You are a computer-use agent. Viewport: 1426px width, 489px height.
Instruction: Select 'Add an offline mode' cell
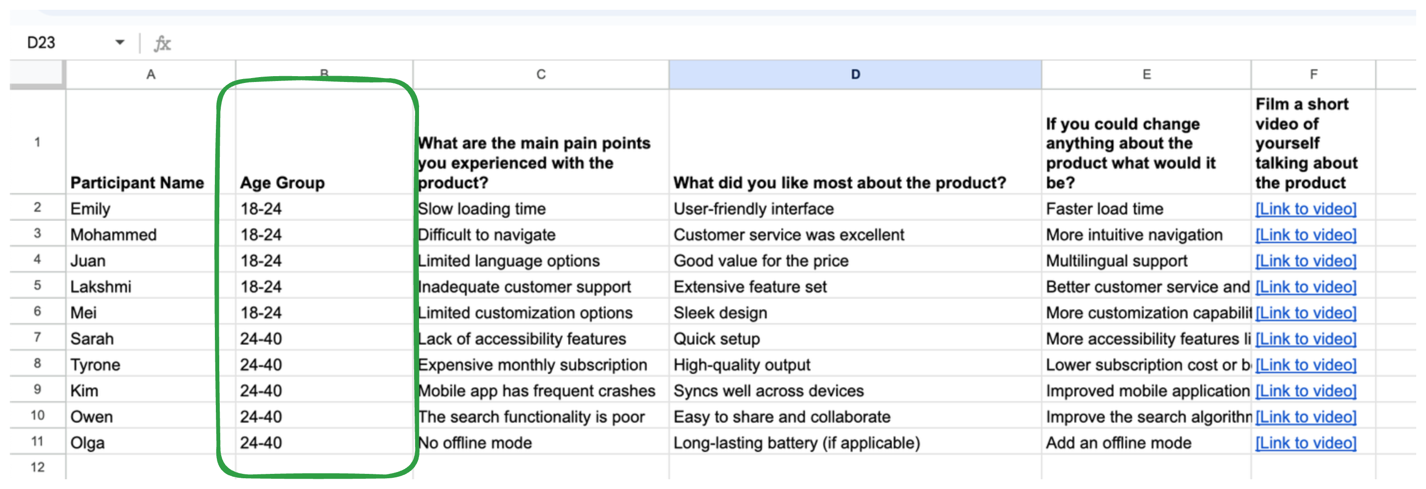click(1146, 441)
